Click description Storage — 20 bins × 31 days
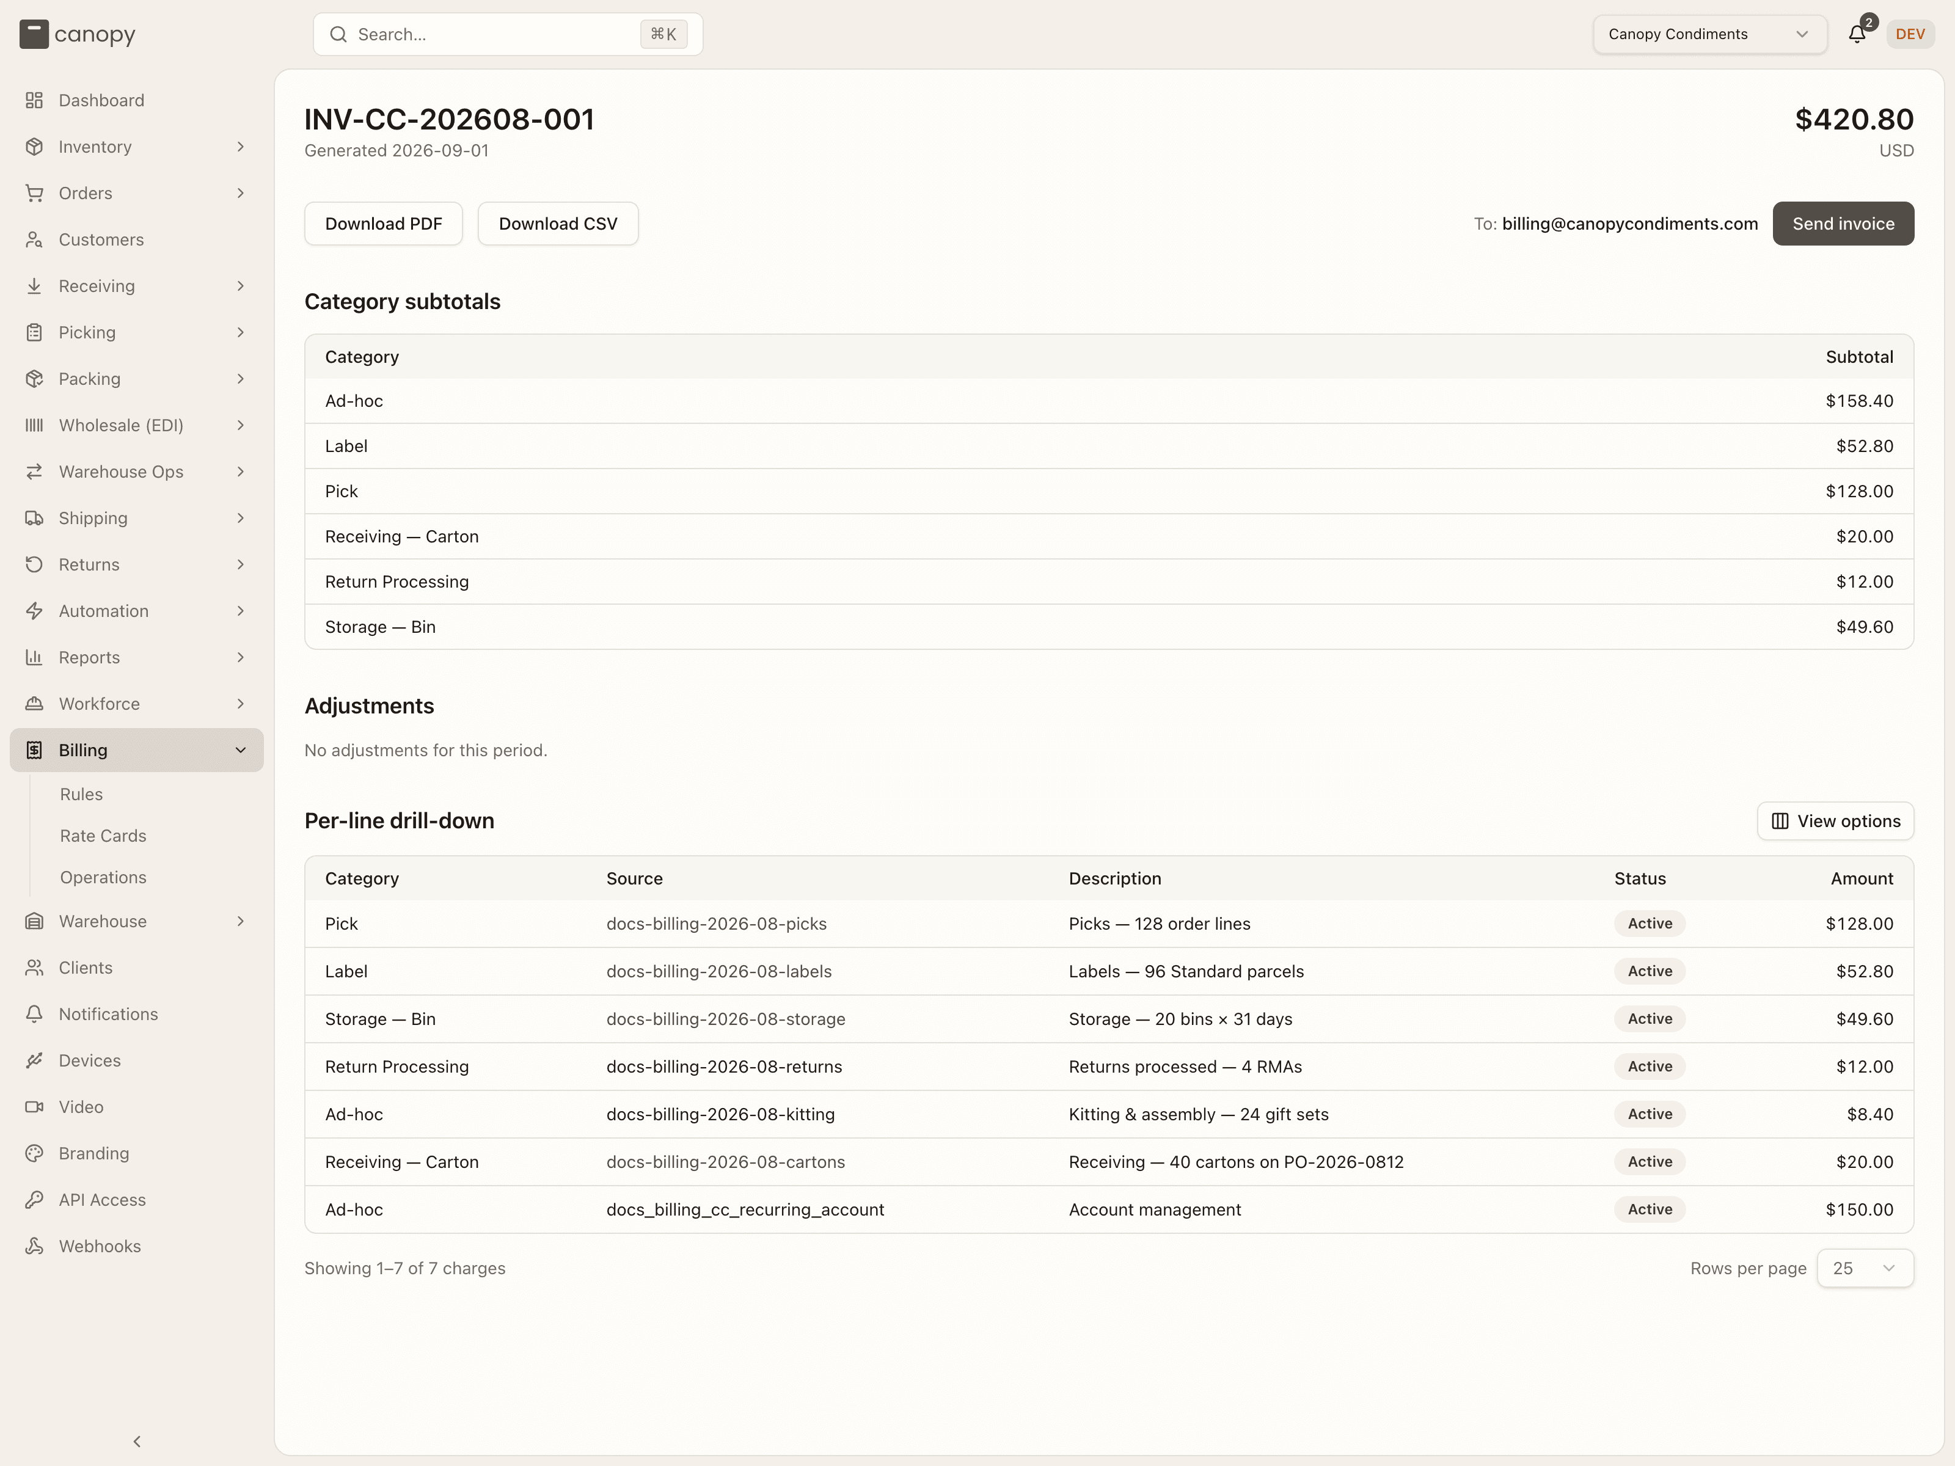The height and width of the screenshot is (1466, 1955). click(1180, 1019)
